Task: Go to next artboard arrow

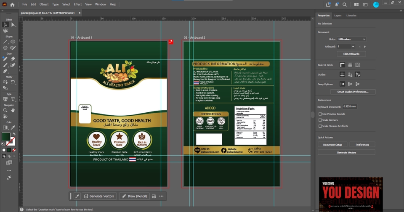Action: point(365,47)
